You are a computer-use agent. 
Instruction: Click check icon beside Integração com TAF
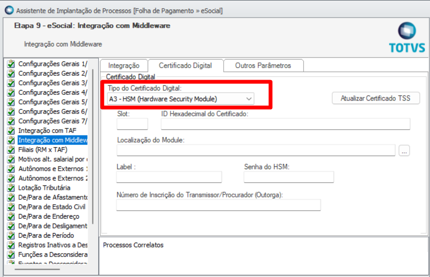click(x=11, y=131)
